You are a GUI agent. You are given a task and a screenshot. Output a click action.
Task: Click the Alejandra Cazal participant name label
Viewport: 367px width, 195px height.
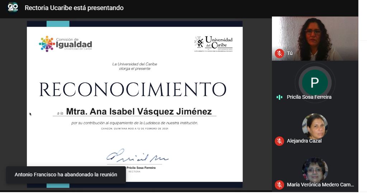(x=304, y=141)
